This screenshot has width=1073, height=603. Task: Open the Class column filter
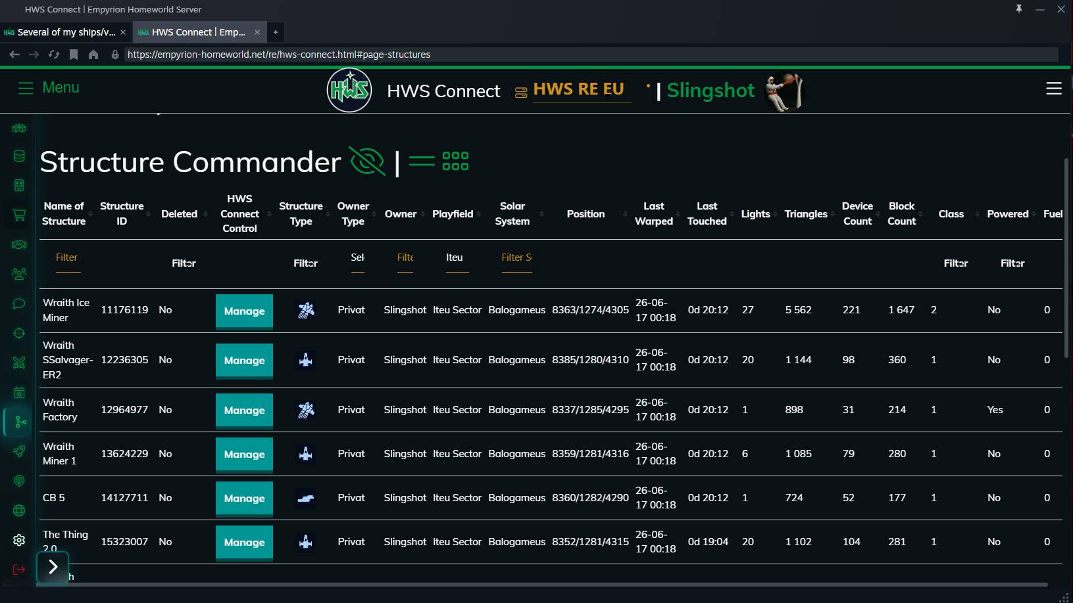(x=955, y=263)
